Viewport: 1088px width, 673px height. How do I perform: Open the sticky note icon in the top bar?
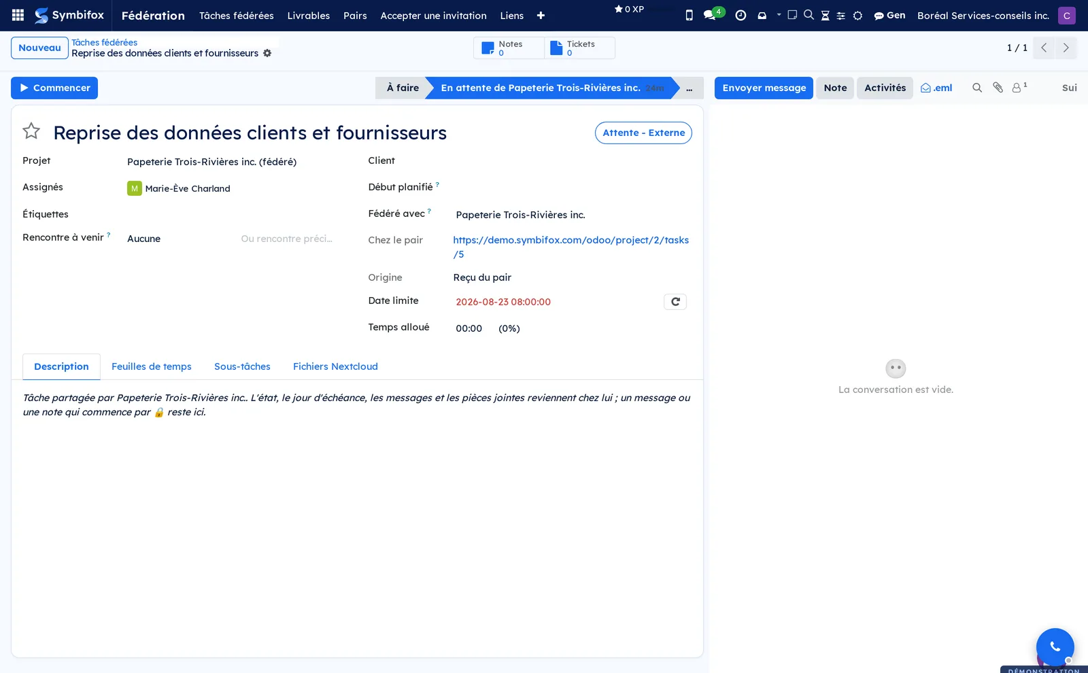pos(792,15)
